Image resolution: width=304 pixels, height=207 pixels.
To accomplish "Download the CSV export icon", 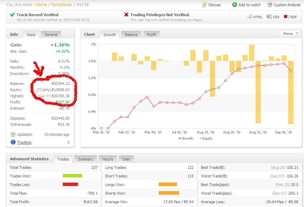I will 269,17.
